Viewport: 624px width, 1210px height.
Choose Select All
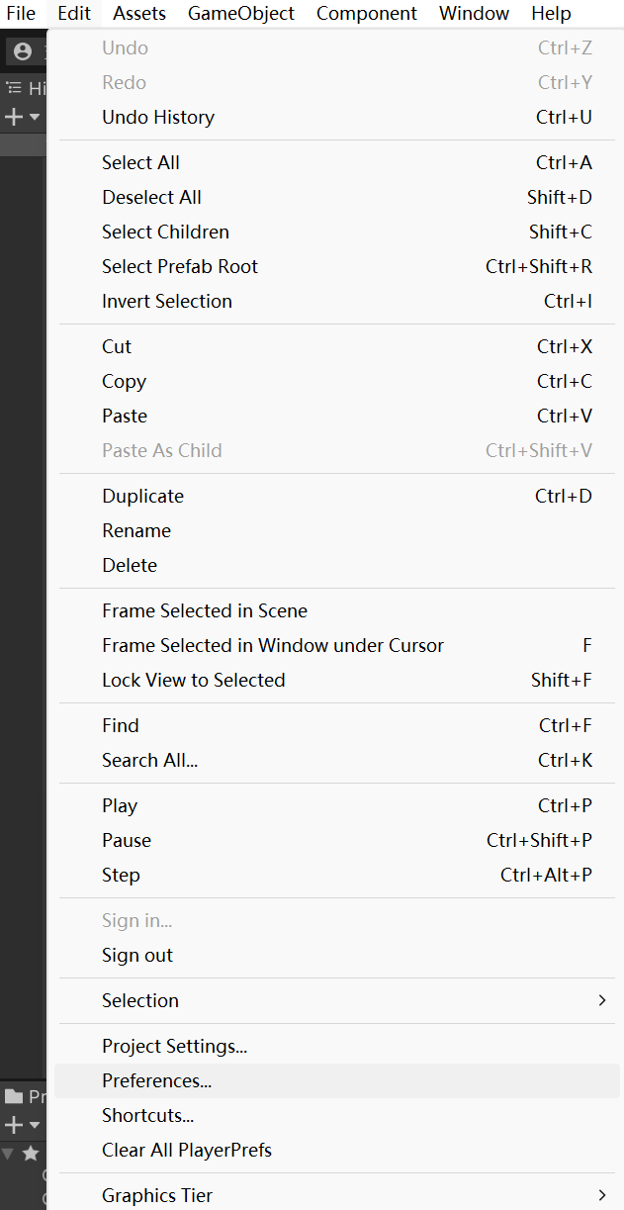140,162
